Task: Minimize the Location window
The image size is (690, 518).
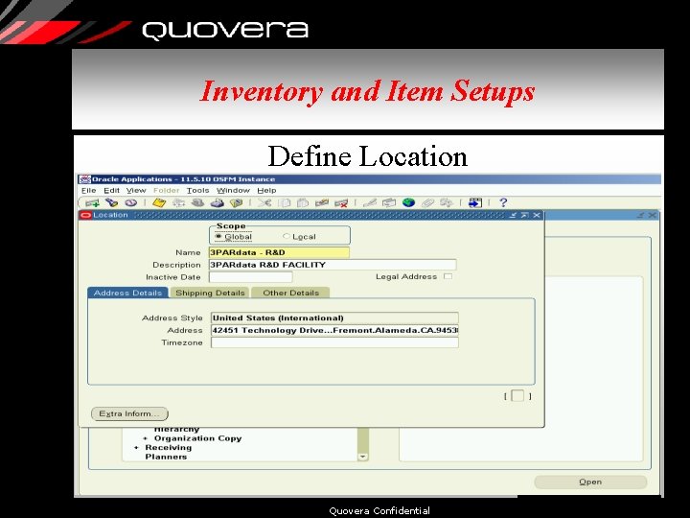Action: click(513, 215)
